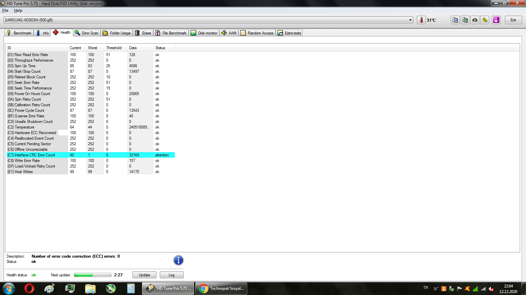Viewport: 526px width, 295px height.
Task: Save screenshot with the camera icon
Action: click(x=475, y=20)
